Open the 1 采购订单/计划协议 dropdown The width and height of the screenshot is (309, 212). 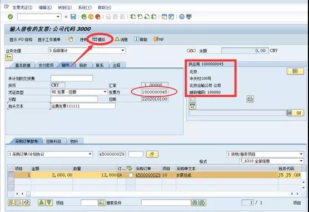click(50, 154)
